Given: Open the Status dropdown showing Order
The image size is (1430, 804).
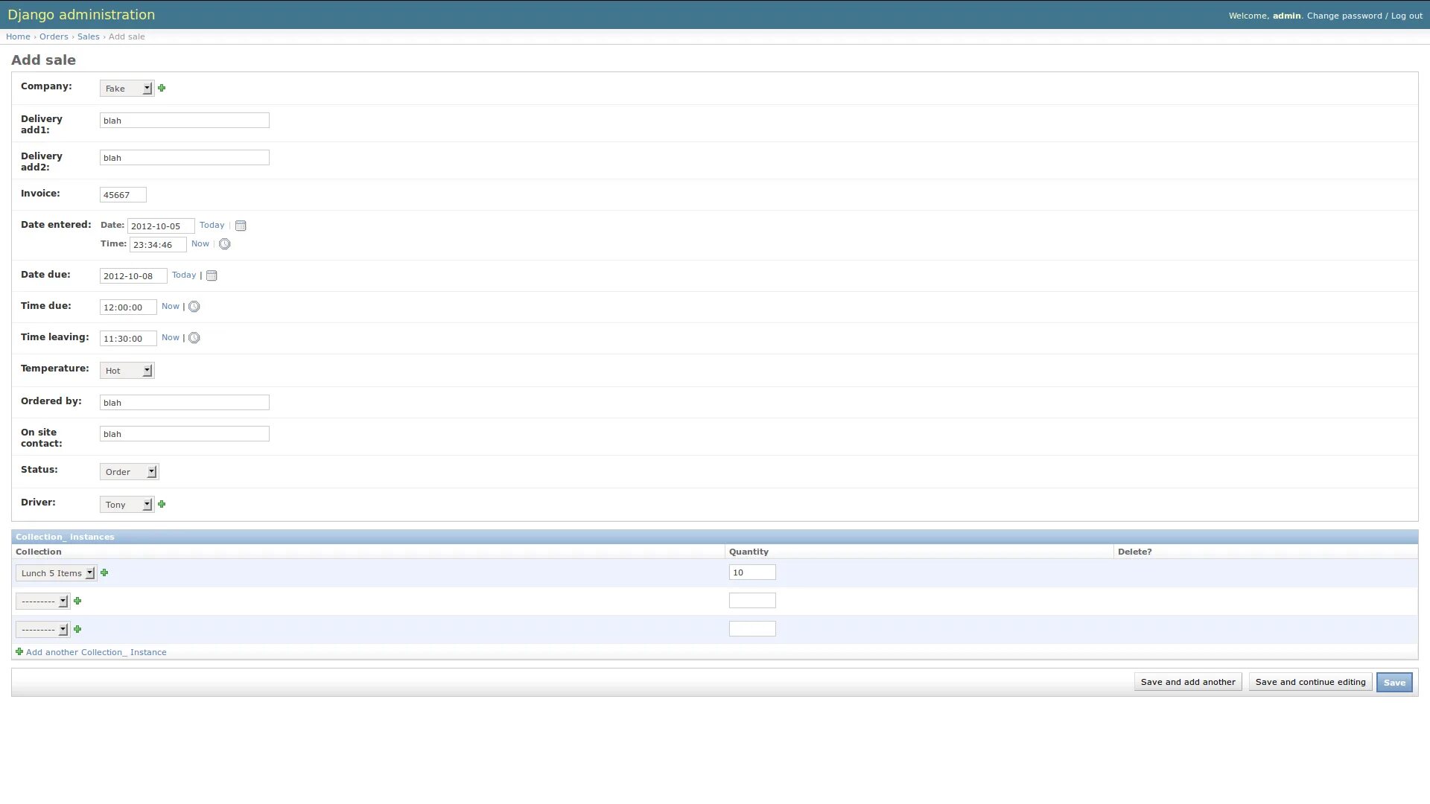Looking at the screenshot, I should tap(129, 472).
